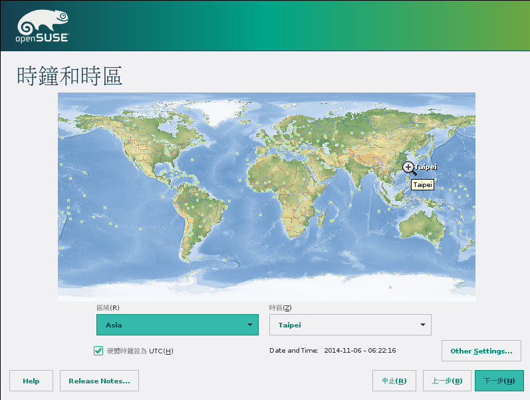Click the Taipei tooltip on the map

(x=422, y=185)
